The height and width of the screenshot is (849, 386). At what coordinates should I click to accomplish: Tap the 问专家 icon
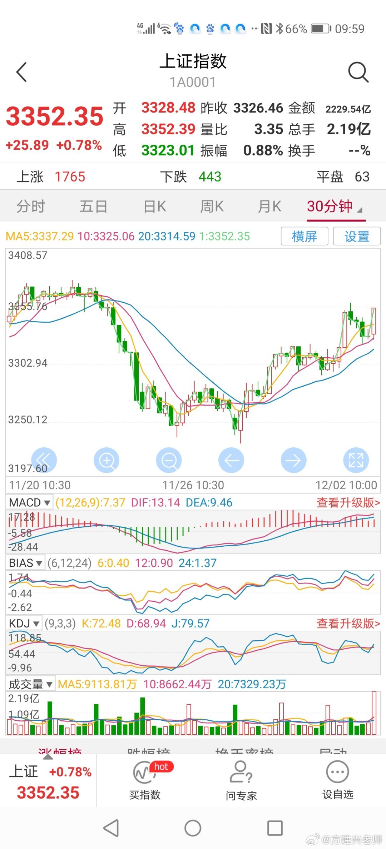point(241,780)
